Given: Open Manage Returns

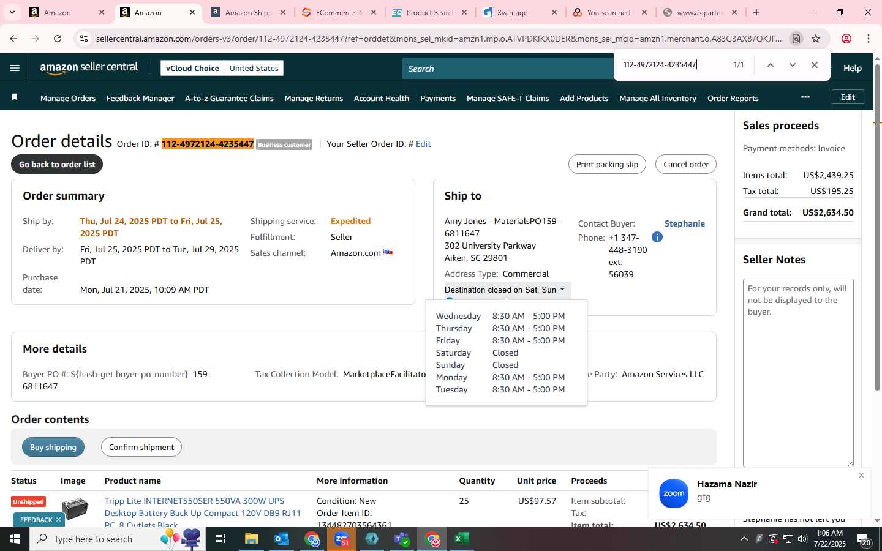Looking at the screenshot, I should click(x=314, y=98).
